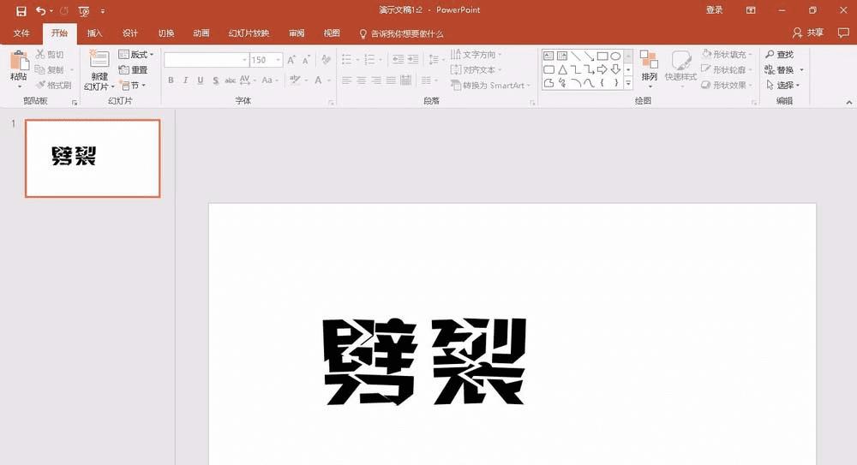Decrease the list indent level
Viewport: 857px width, 465px height.
point(398,60)
